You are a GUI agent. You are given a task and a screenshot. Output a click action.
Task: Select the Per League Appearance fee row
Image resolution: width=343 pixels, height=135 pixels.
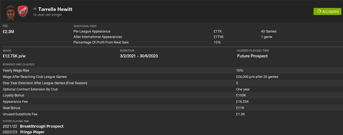(x=92, y=31)
